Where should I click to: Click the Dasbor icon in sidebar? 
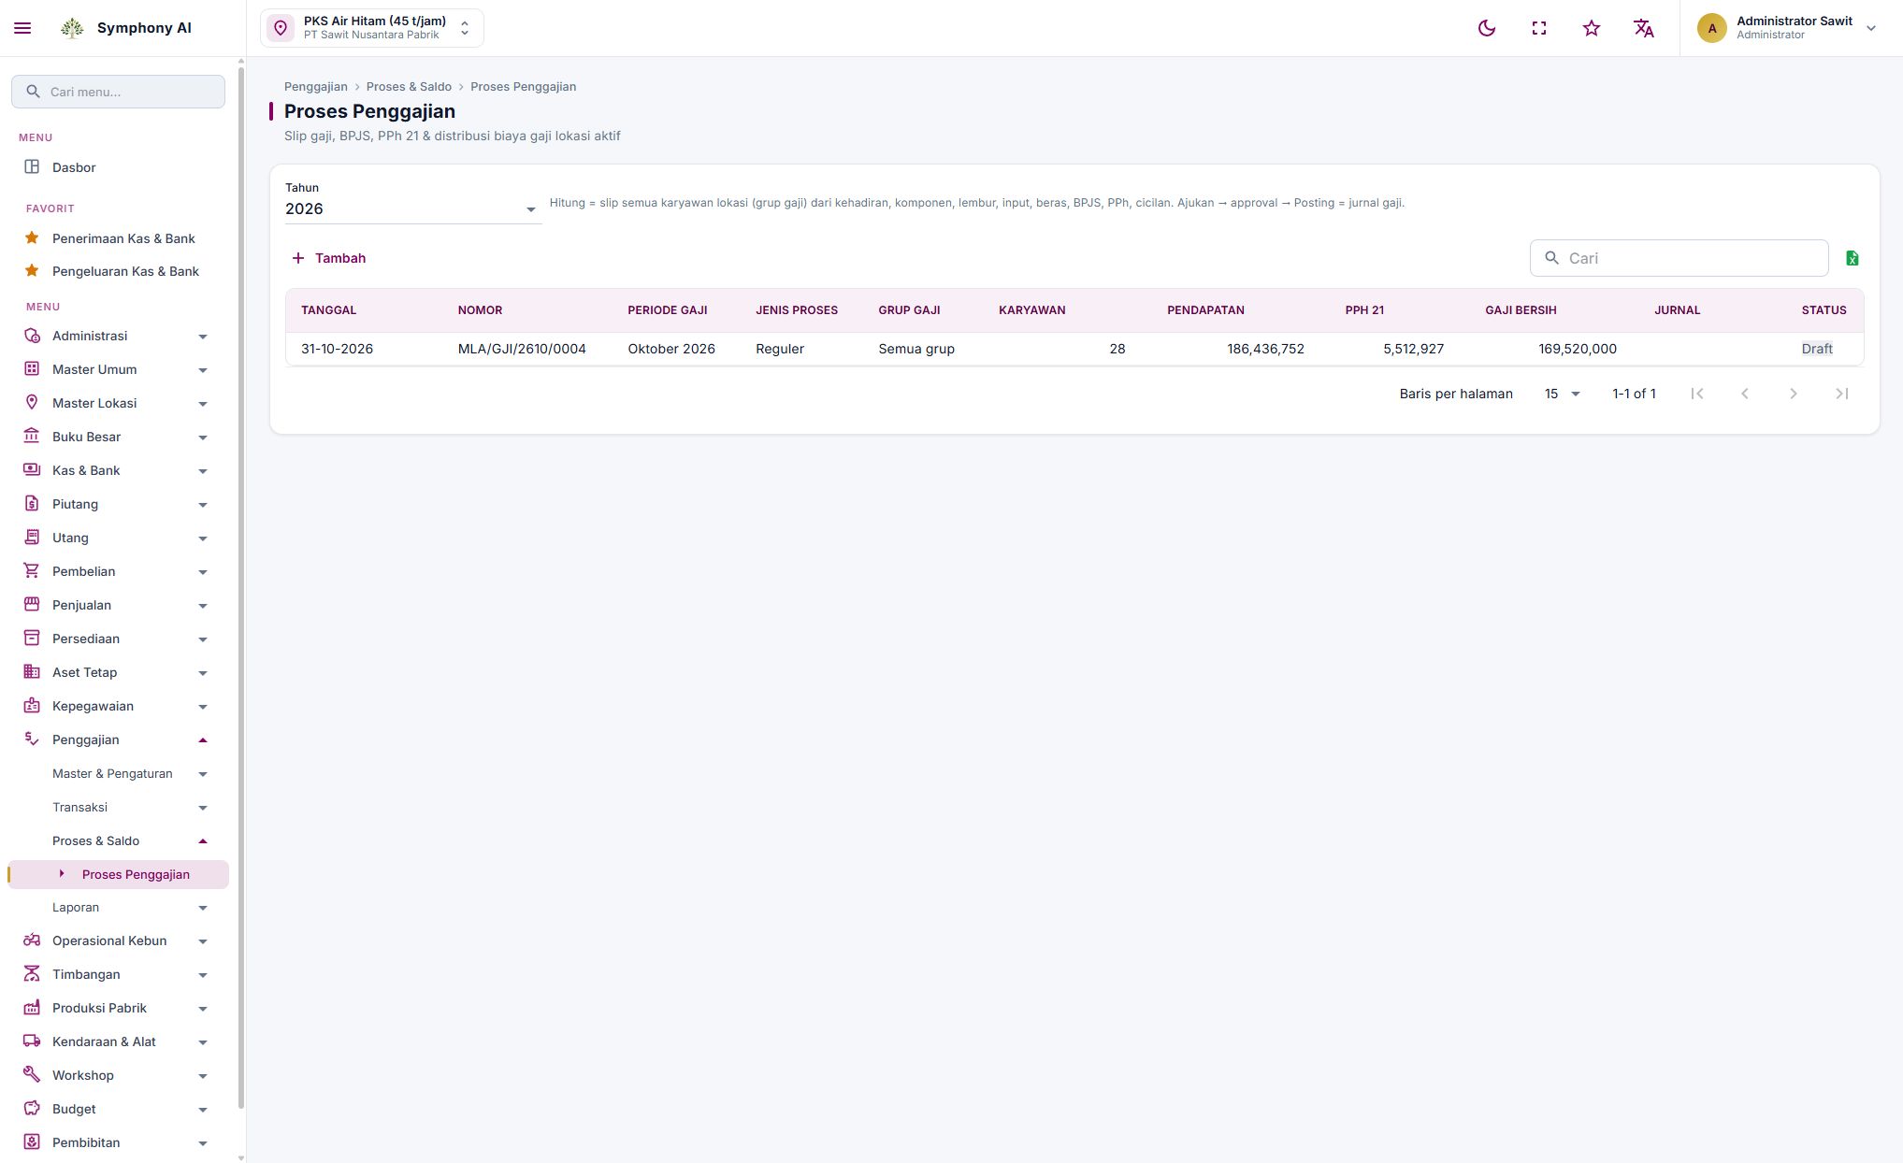coord(32,167)
